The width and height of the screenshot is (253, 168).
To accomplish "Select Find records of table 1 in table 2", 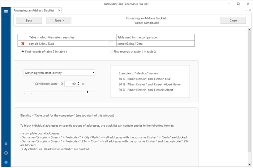I will click(133, 51).
